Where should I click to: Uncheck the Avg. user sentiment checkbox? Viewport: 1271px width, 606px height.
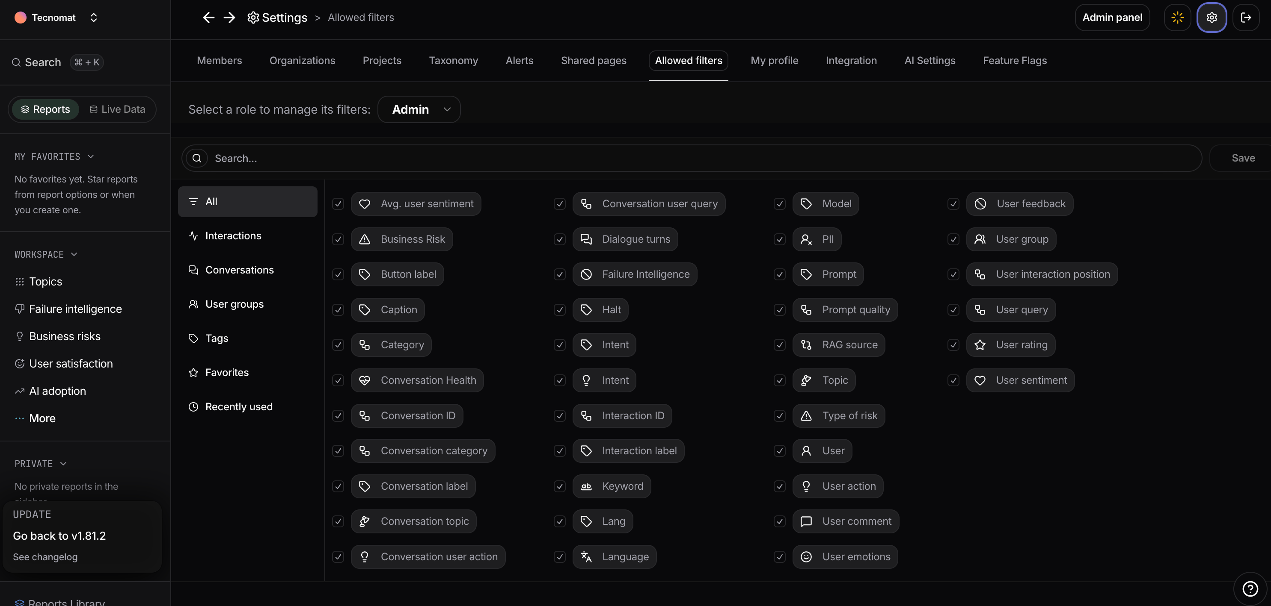[338, 204]
